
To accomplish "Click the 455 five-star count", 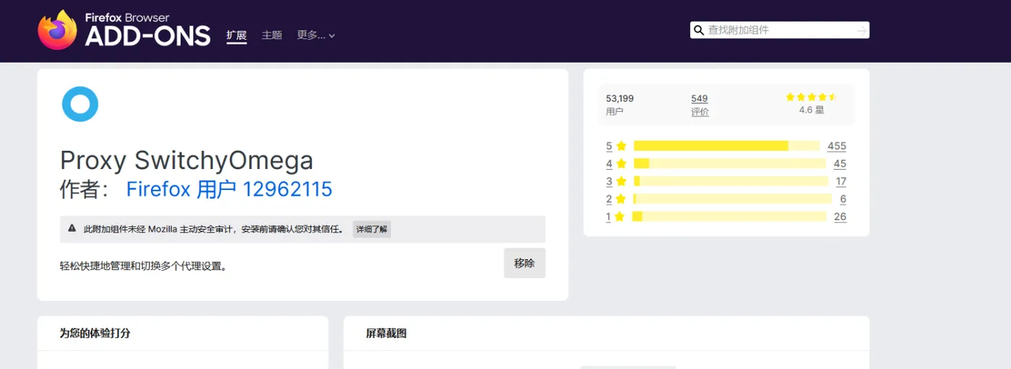I will (x=837, y=146).
